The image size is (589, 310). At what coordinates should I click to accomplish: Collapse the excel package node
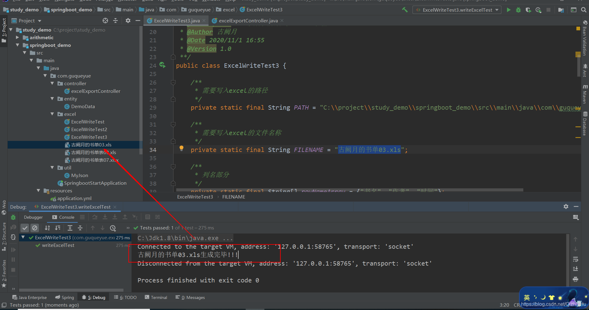click(x=52, y=114)
